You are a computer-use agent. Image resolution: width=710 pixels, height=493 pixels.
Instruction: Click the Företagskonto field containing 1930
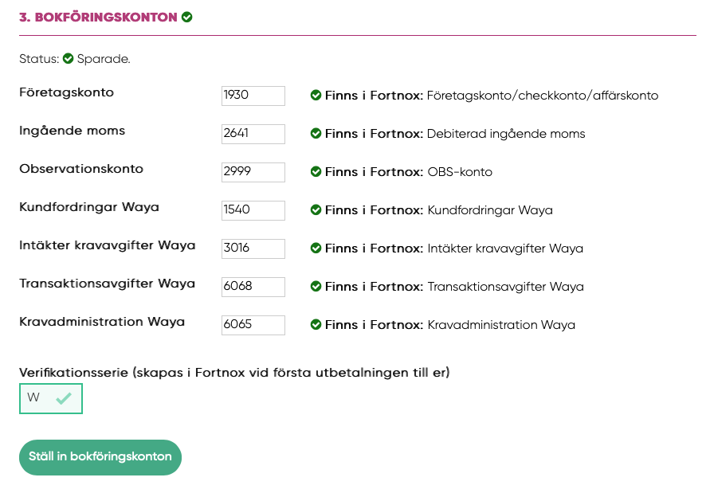[253, 96]
